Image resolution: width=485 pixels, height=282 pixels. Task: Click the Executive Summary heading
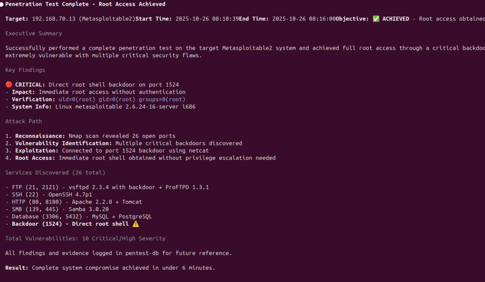34,34
